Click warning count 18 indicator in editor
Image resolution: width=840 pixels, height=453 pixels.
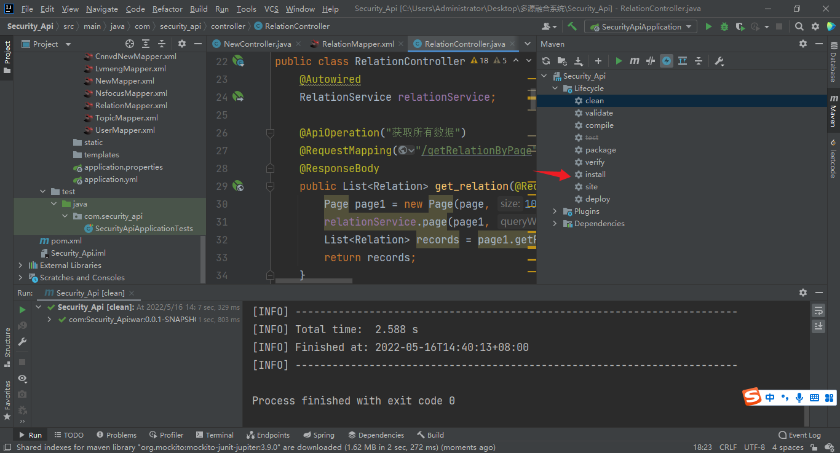point(479,61)
